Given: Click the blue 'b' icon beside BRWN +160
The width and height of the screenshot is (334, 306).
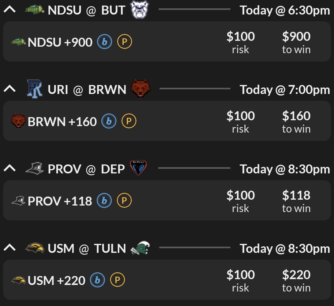Looking at the screenshot, I should [109, 121].
